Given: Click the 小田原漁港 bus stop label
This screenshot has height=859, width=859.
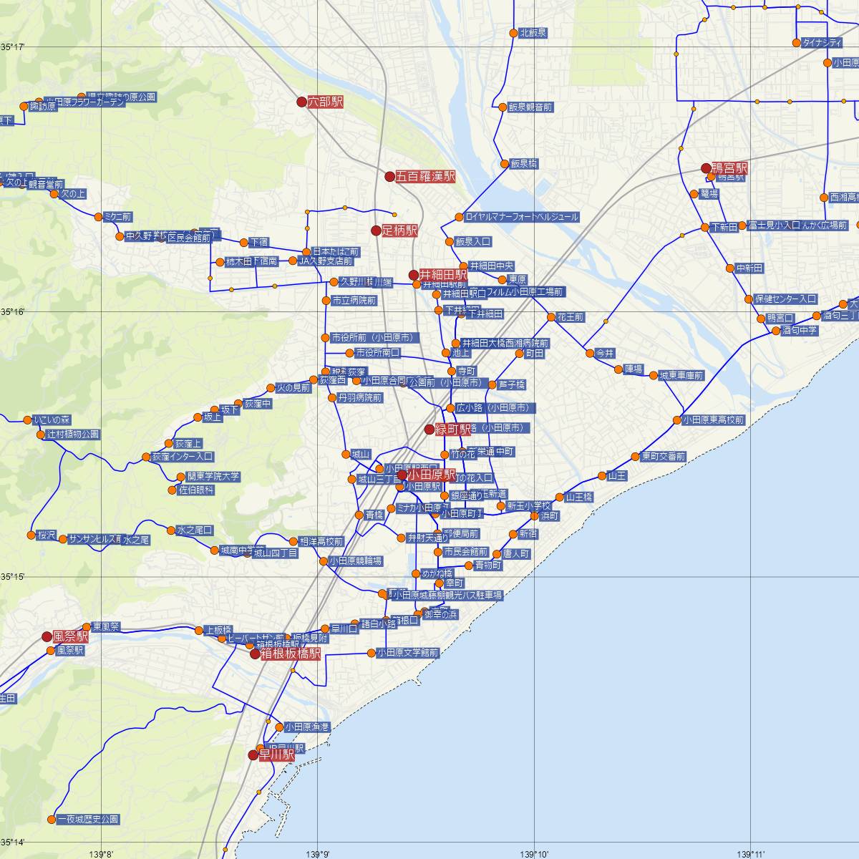Looking at the screenshot, I should pyautogui.click(x=306, y=727).
